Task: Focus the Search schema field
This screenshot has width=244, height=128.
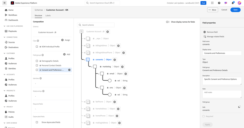Action: (x=96, y=25)
